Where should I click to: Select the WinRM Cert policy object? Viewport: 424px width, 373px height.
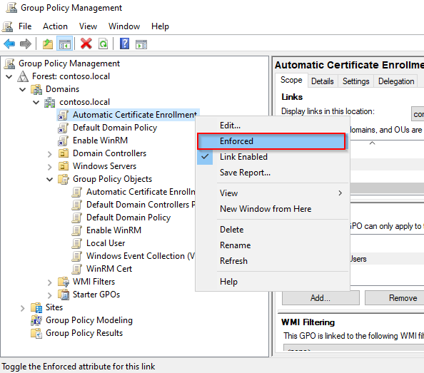click(x=109, y=269)
